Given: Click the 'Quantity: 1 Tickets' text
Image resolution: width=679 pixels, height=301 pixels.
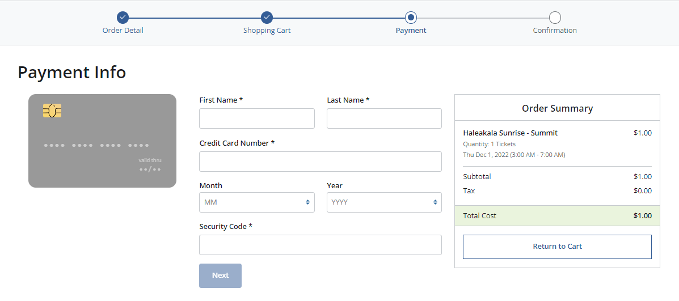Looking at the screenshot, I should (490, 144).
